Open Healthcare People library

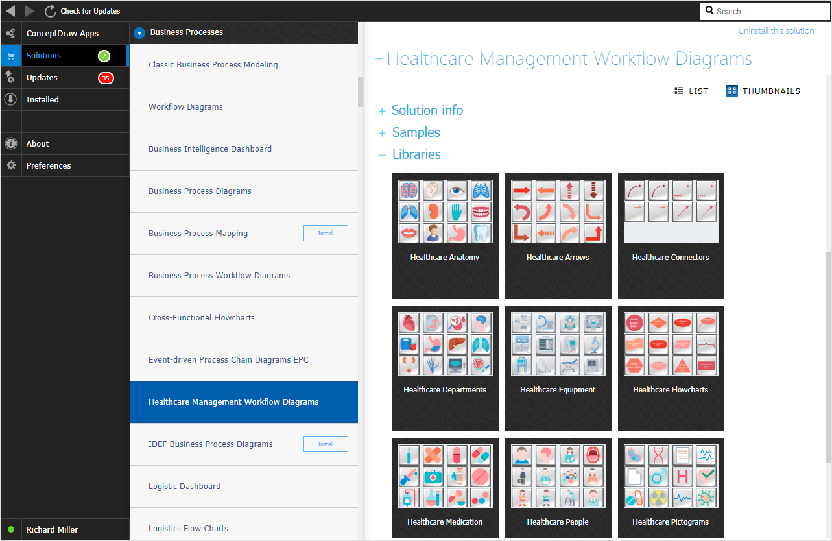558,488
